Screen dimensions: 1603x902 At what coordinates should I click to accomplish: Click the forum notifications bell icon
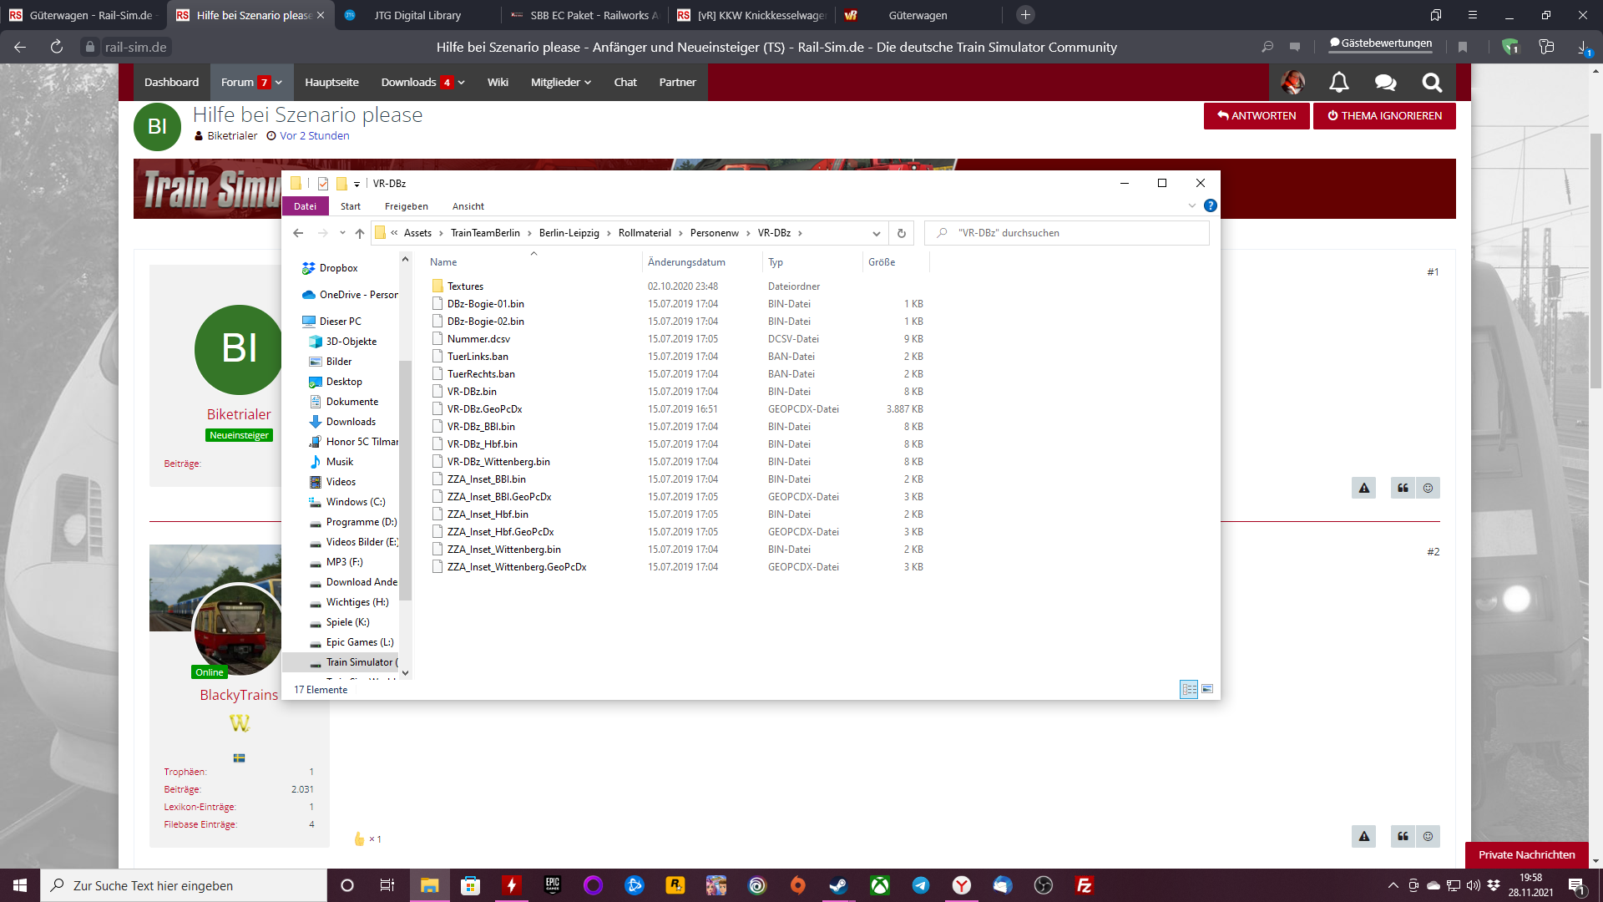[1338, 82]
